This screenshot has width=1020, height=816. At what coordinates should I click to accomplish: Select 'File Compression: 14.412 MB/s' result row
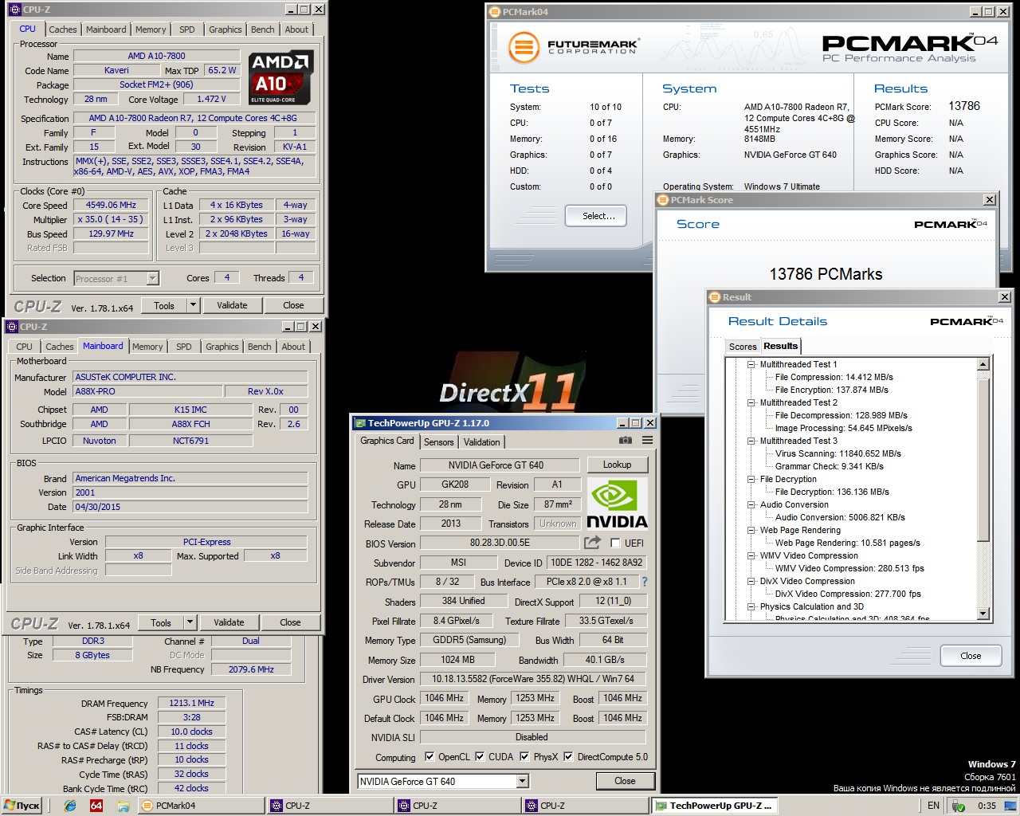pyautogui.click(x=834, y=377)
